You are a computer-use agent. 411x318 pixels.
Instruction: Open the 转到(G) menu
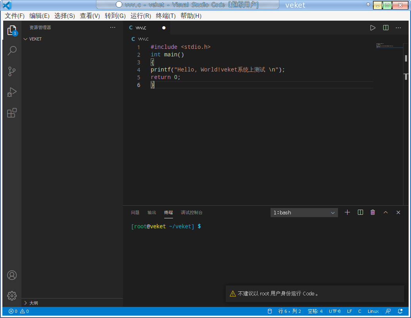point(115,16)
